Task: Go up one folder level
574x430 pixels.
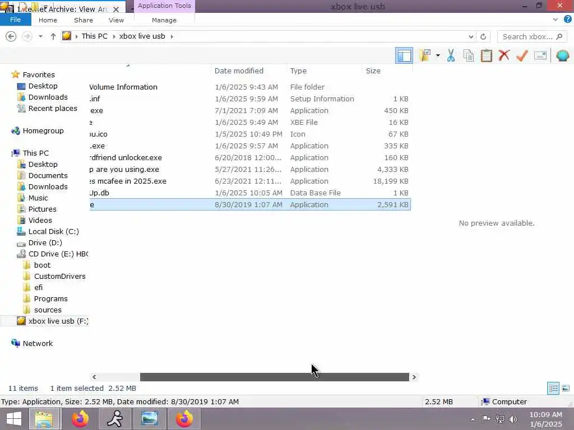Action: (x=53, y=36)
